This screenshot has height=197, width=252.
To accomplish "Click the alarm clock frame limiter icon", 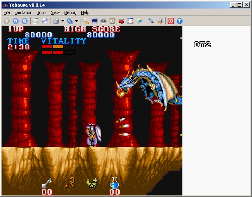I will click(x=112, y=21).
